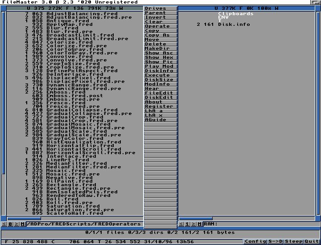This screenshot has width=321, height=245.
Task: Click the Operate button
Action: [160, 26]
